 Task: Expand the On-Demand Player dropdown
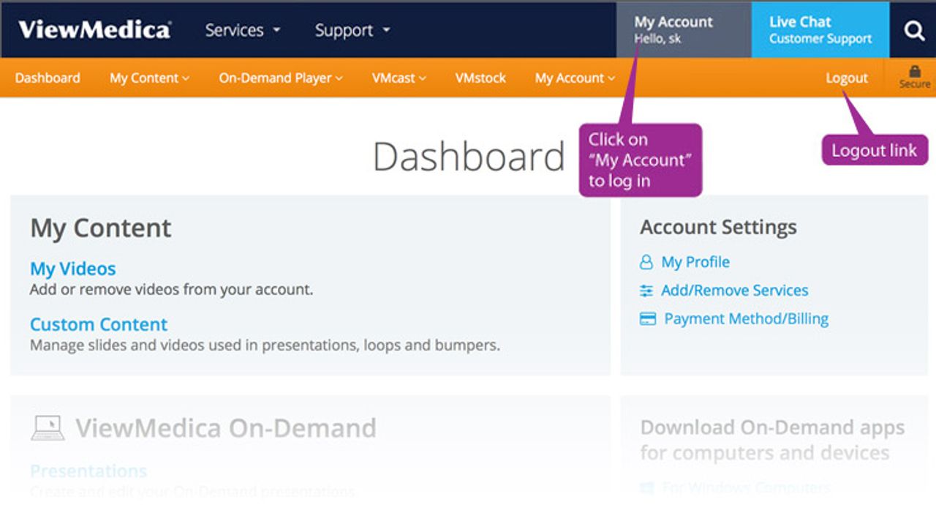(279, 78)
